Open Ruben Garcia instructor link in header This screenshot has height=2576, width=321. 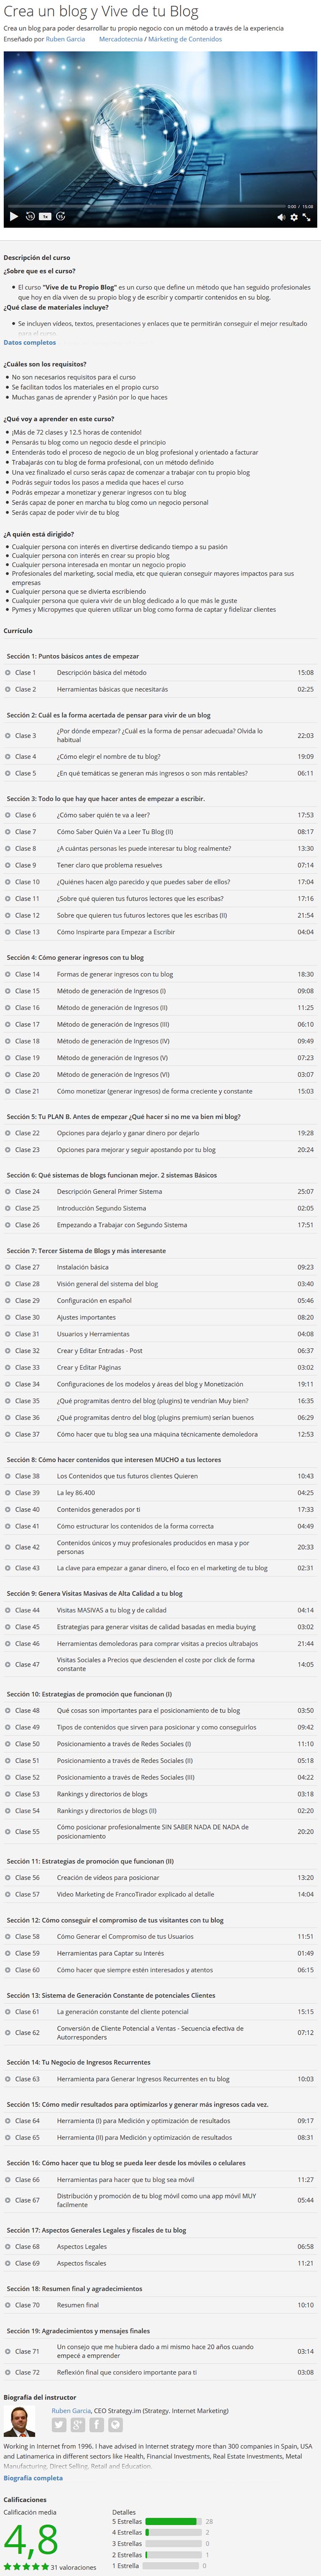click(x=65, y=39)
